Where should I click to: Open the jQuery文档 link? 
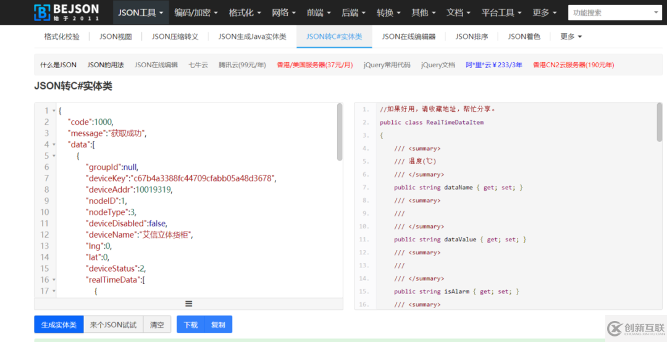pyautogui.click(x=438, y=65)
